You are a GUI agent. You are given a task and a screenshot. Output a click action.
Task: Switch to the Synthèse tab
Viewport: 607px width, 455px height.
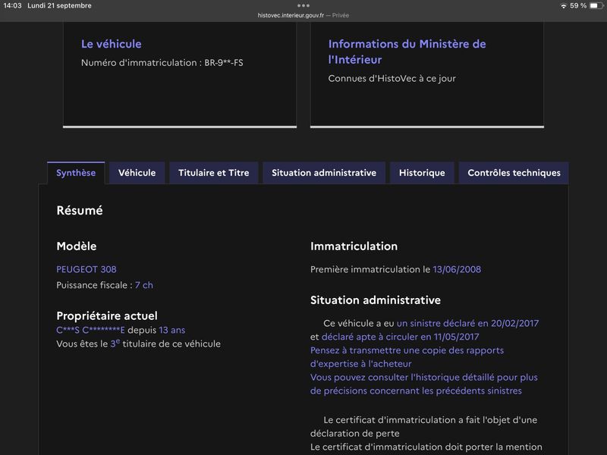pyautogui.click(x=76, y=173)
